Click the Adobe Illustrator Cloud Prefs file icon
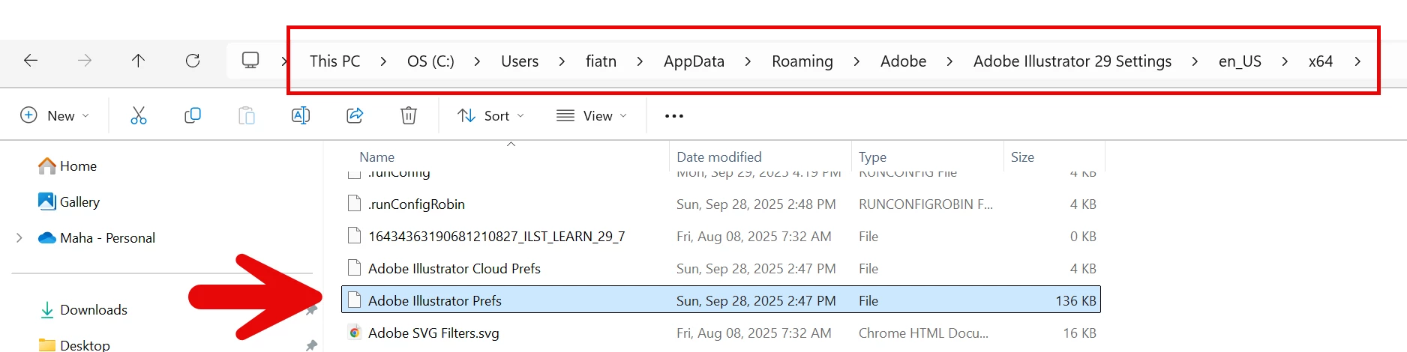The width and height of the screenshot is (1407, 352). (x=355, y=268)
